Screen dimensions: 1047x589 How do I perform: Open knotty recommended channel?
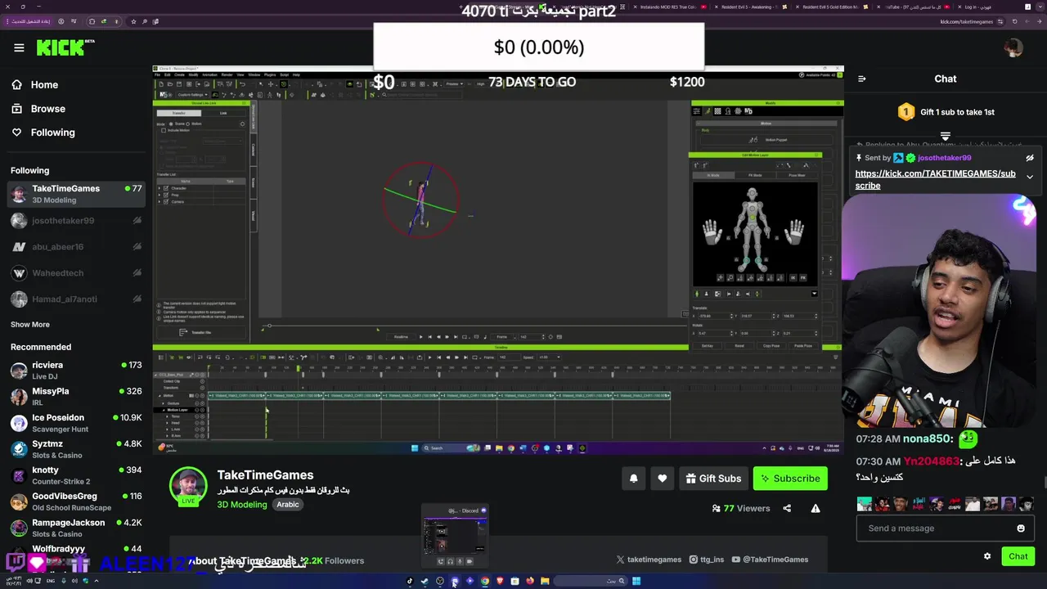75,474
